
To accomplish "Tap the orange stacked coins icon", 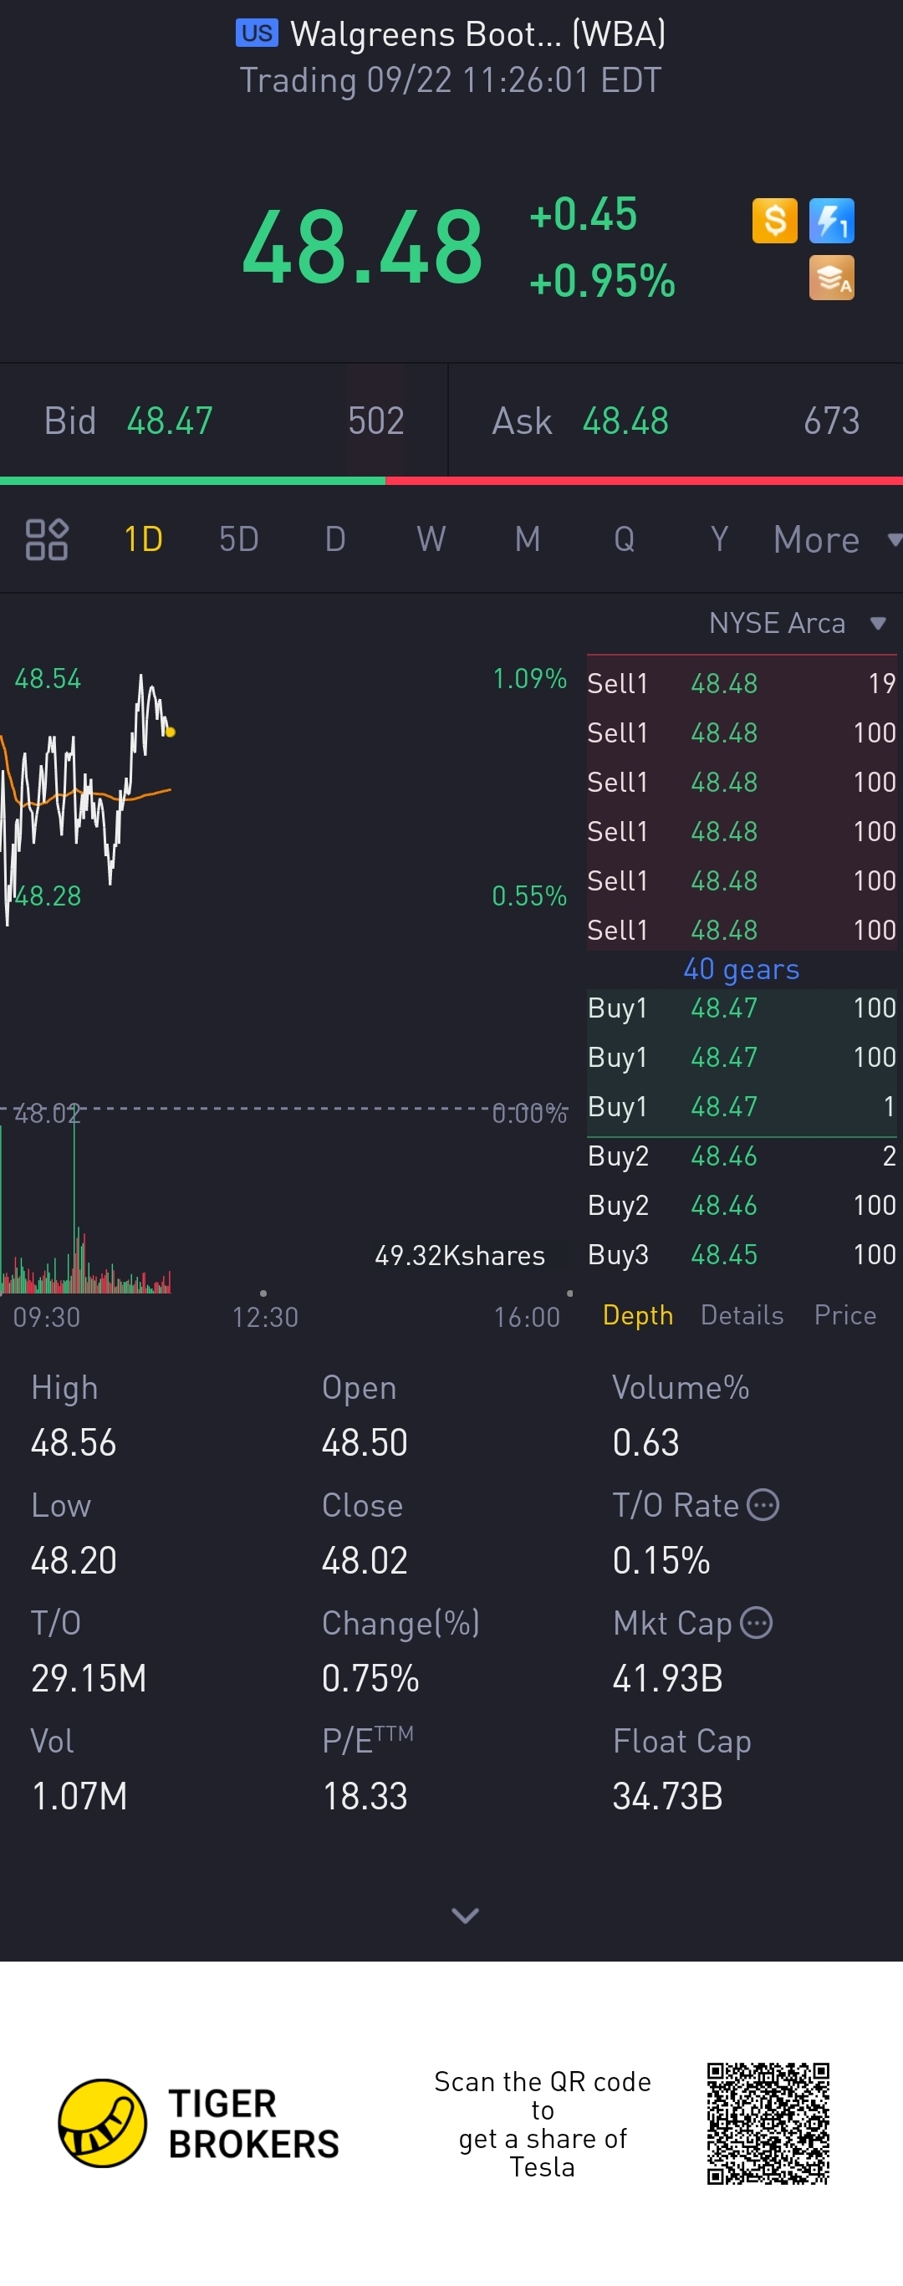I will (x=831, y=278).
